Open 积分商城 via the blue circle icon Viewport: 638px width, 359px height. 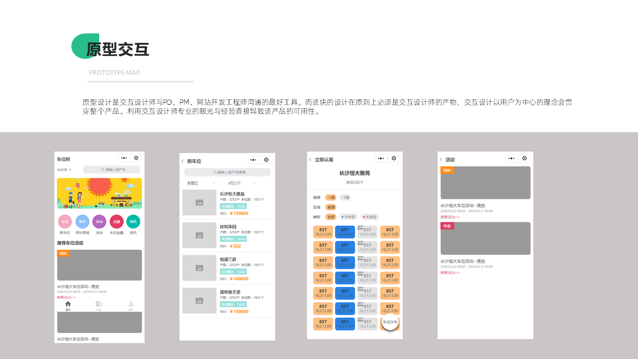point(82,221)
